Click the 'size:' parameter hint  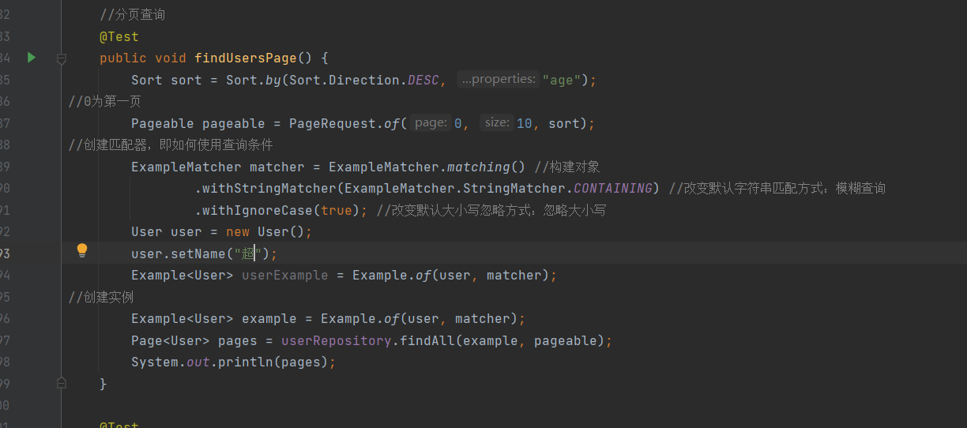(x=497, y=123)
